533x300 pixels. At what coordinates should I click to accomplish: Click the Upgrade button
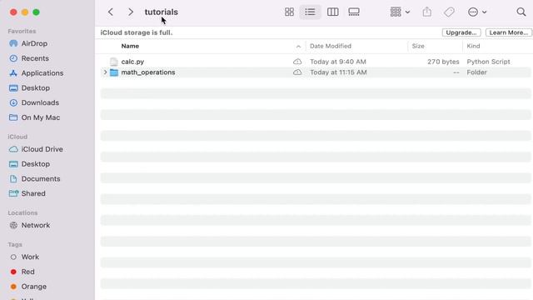pos(461,32)
